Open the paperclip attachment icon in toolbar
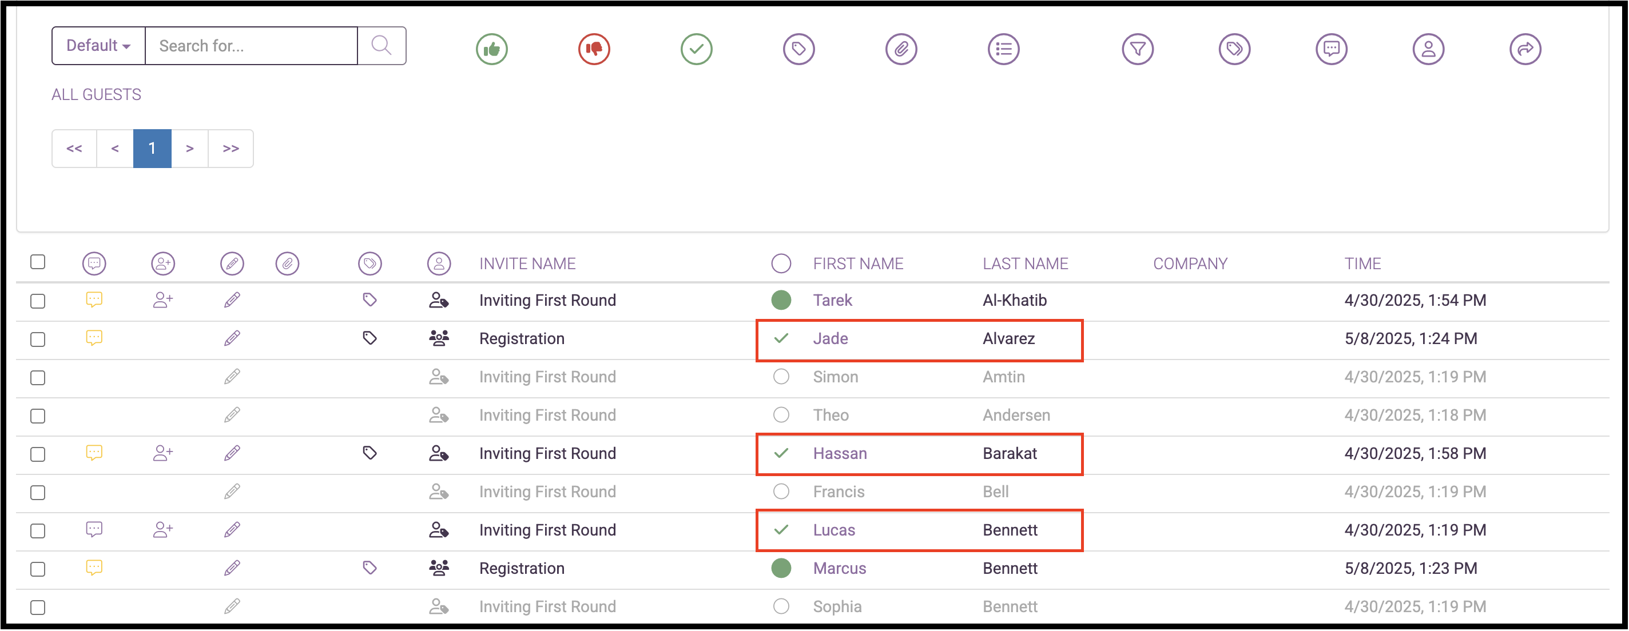 [x=901, y=49]
